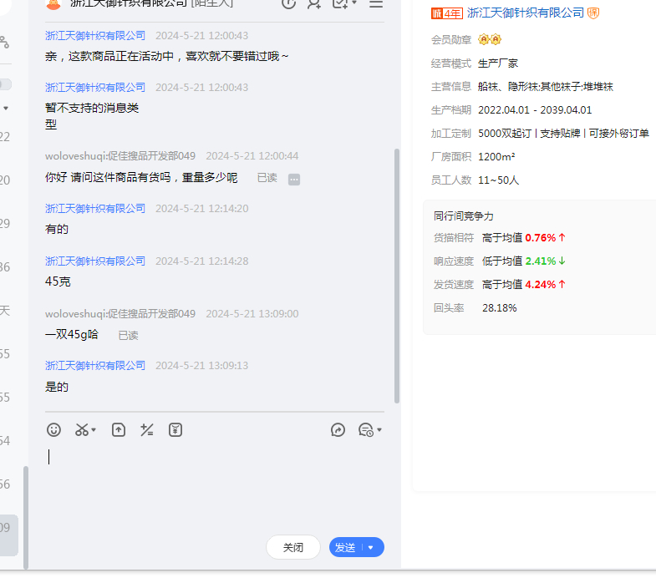The width and height of the screenshot is (656, 578).
Task: Click into the message input field
Action: pyautogui.click(x=209, y=484)
